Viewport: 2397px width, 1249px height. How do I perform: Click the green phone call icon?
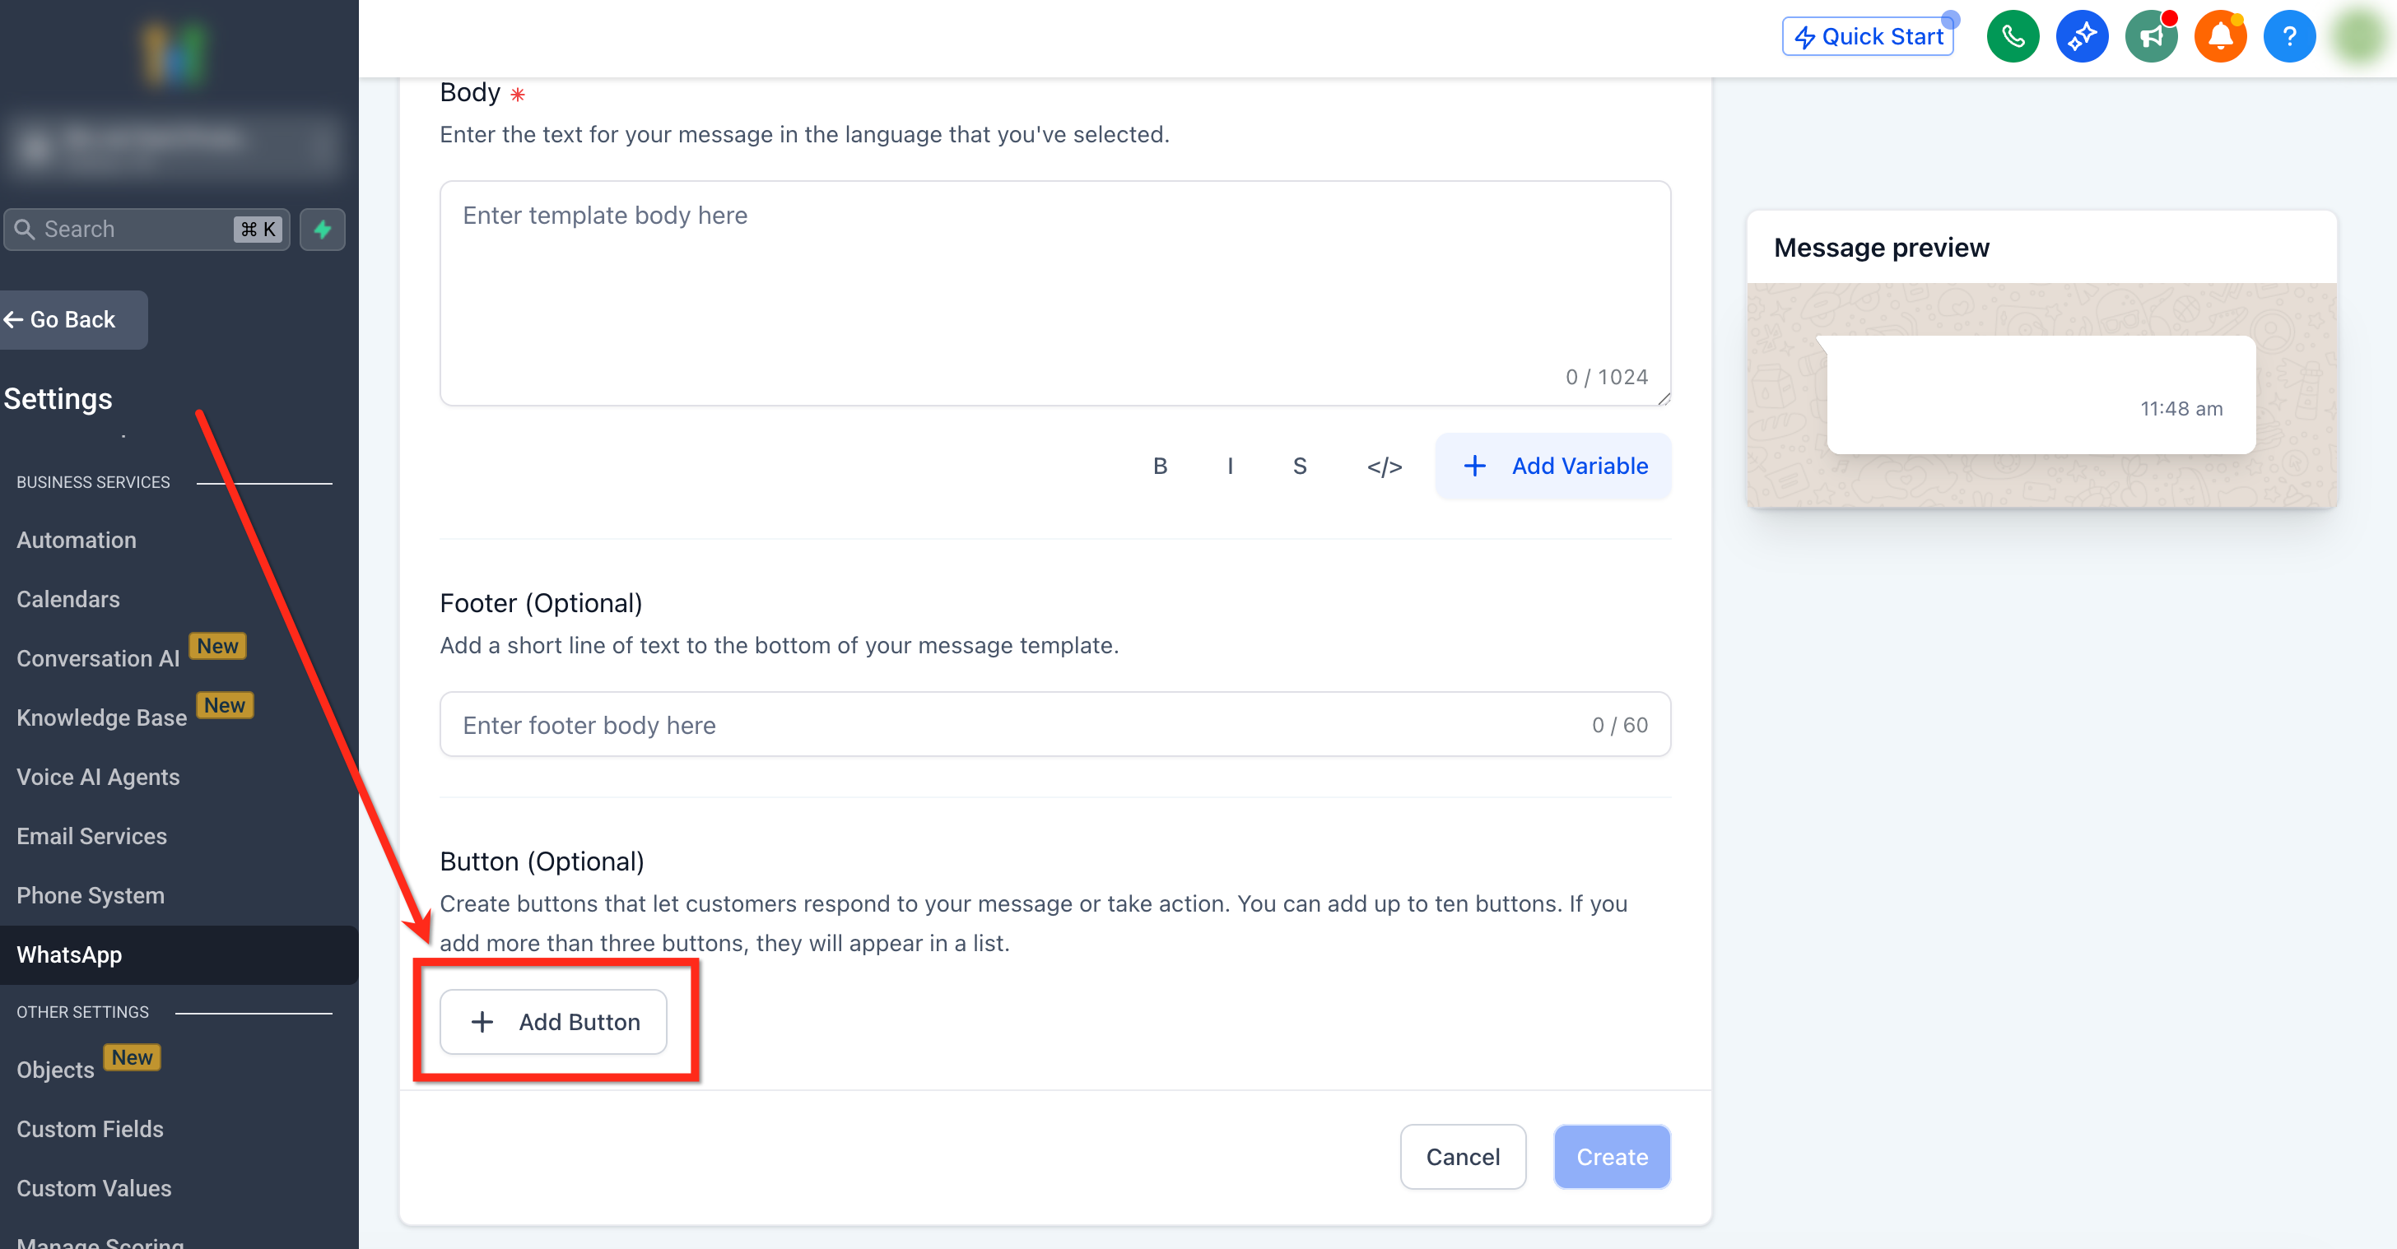tap(2012, 36)
